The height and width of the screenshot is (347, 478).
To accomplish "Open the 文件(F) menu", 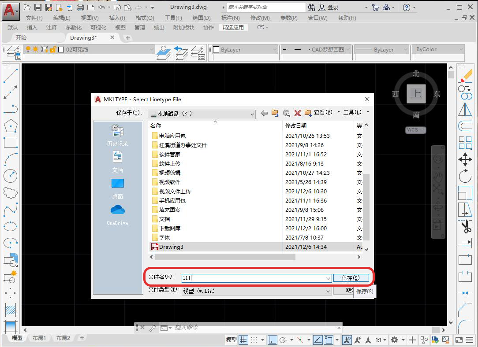I will tap(34, 18).
